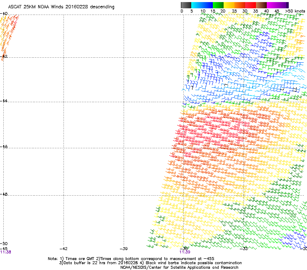Click the '35' label under the color scale
This screenshot has width=307, height=270.
256,11
